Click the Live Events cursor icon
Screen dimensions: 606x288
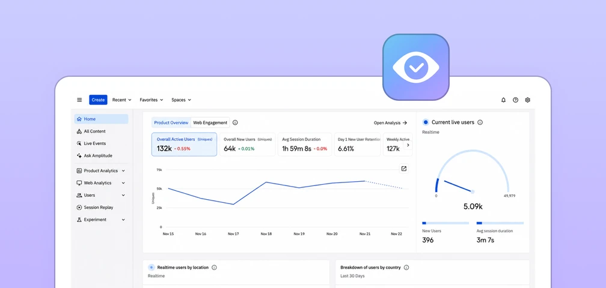[79, 143]
